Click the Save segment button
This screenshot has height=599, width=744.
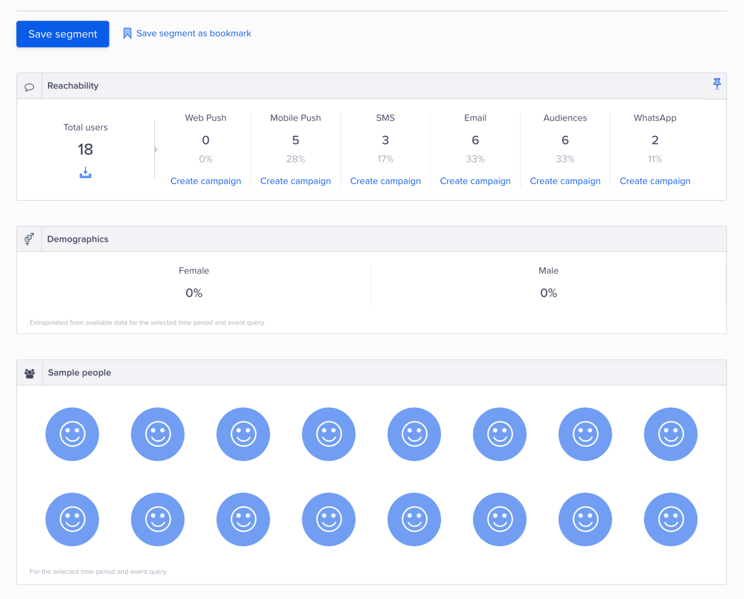coord(63,34)
